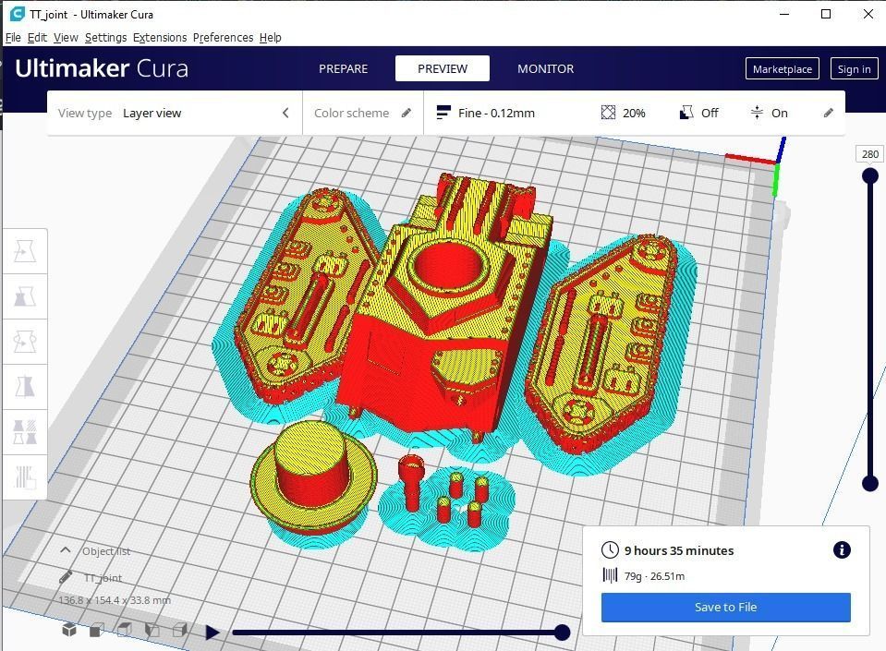
Task: Click the layer number 280 field
Action: tap(870, 153)
